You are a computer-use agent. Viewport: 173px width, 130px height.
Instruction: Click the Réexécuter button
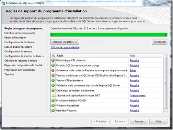[160, 42]
